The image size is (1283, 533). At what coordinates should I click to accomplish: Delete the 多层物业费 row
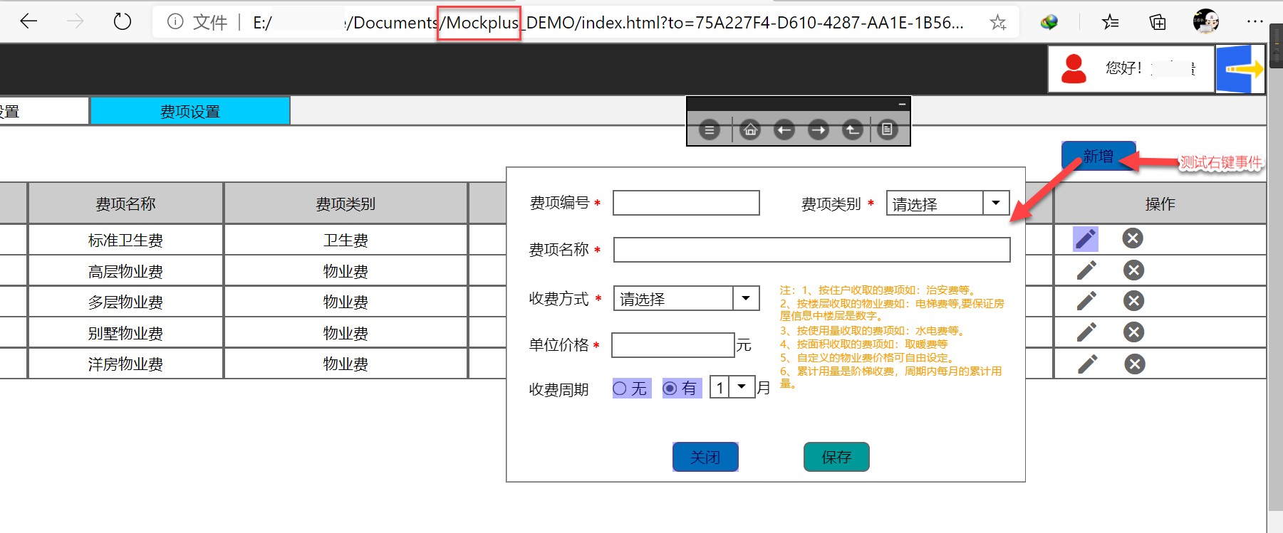tap(1133, 300)
